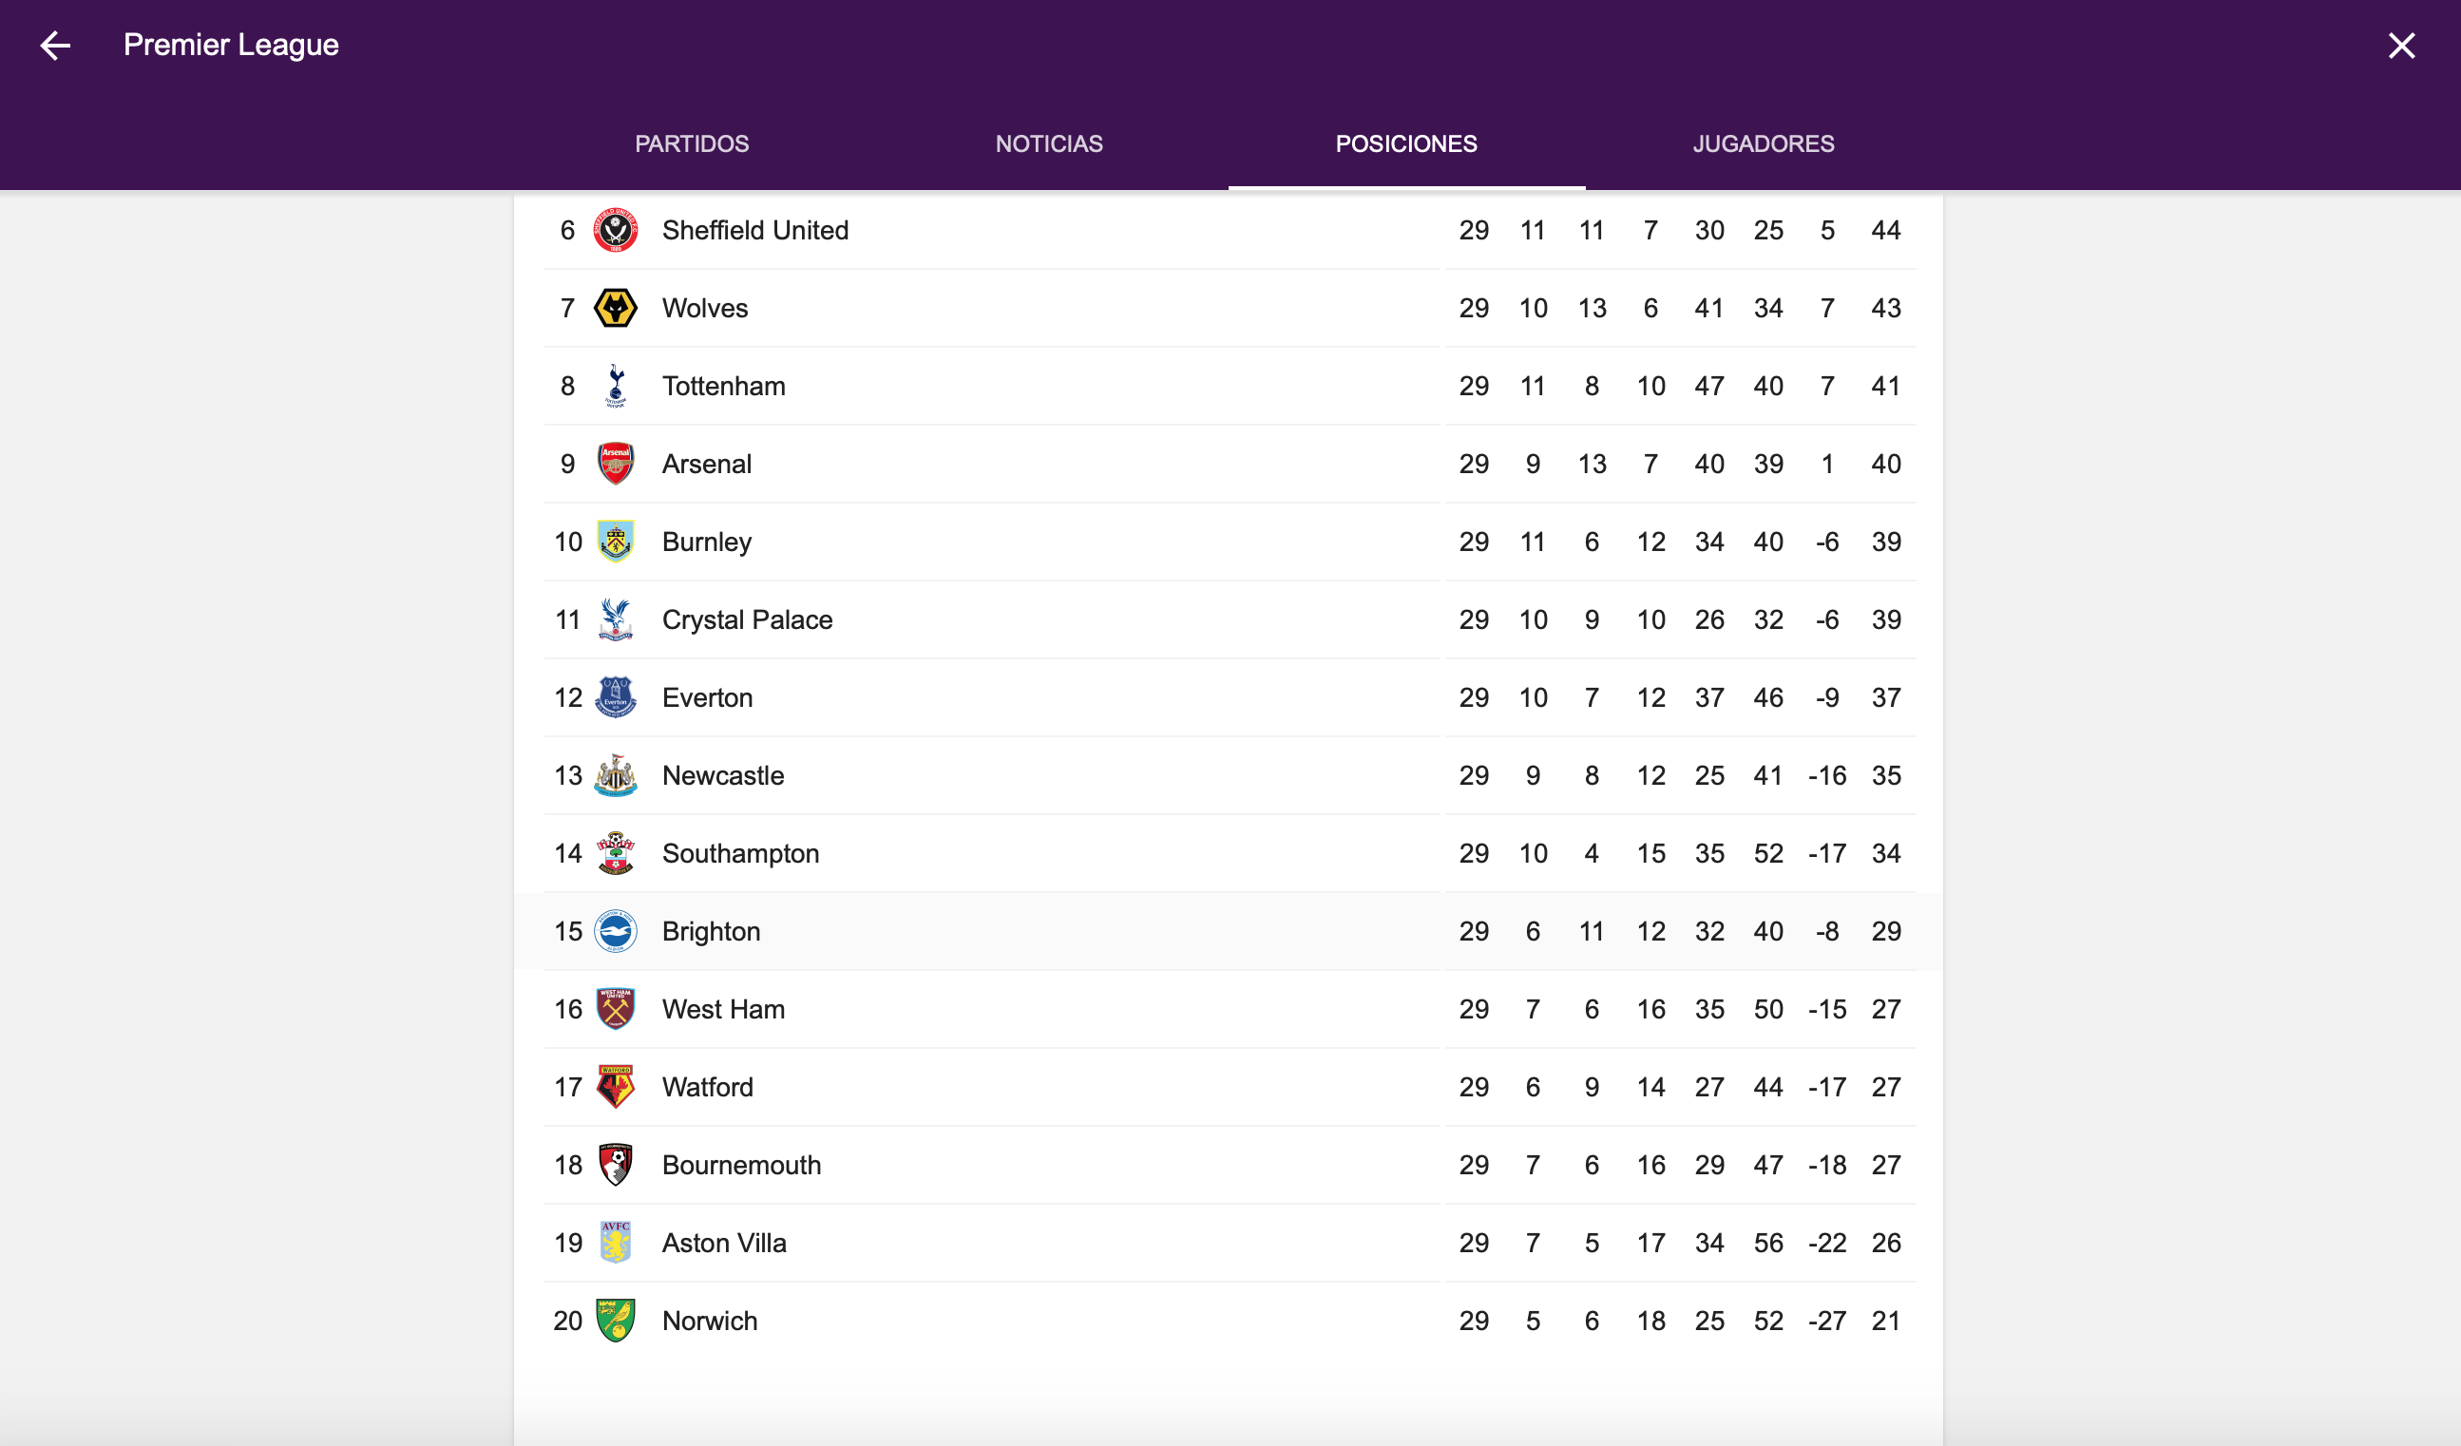Go to the JUGADORES tab
Screen dimensions: 2461x1446
pyautogui.click(x=1763, y=143)
